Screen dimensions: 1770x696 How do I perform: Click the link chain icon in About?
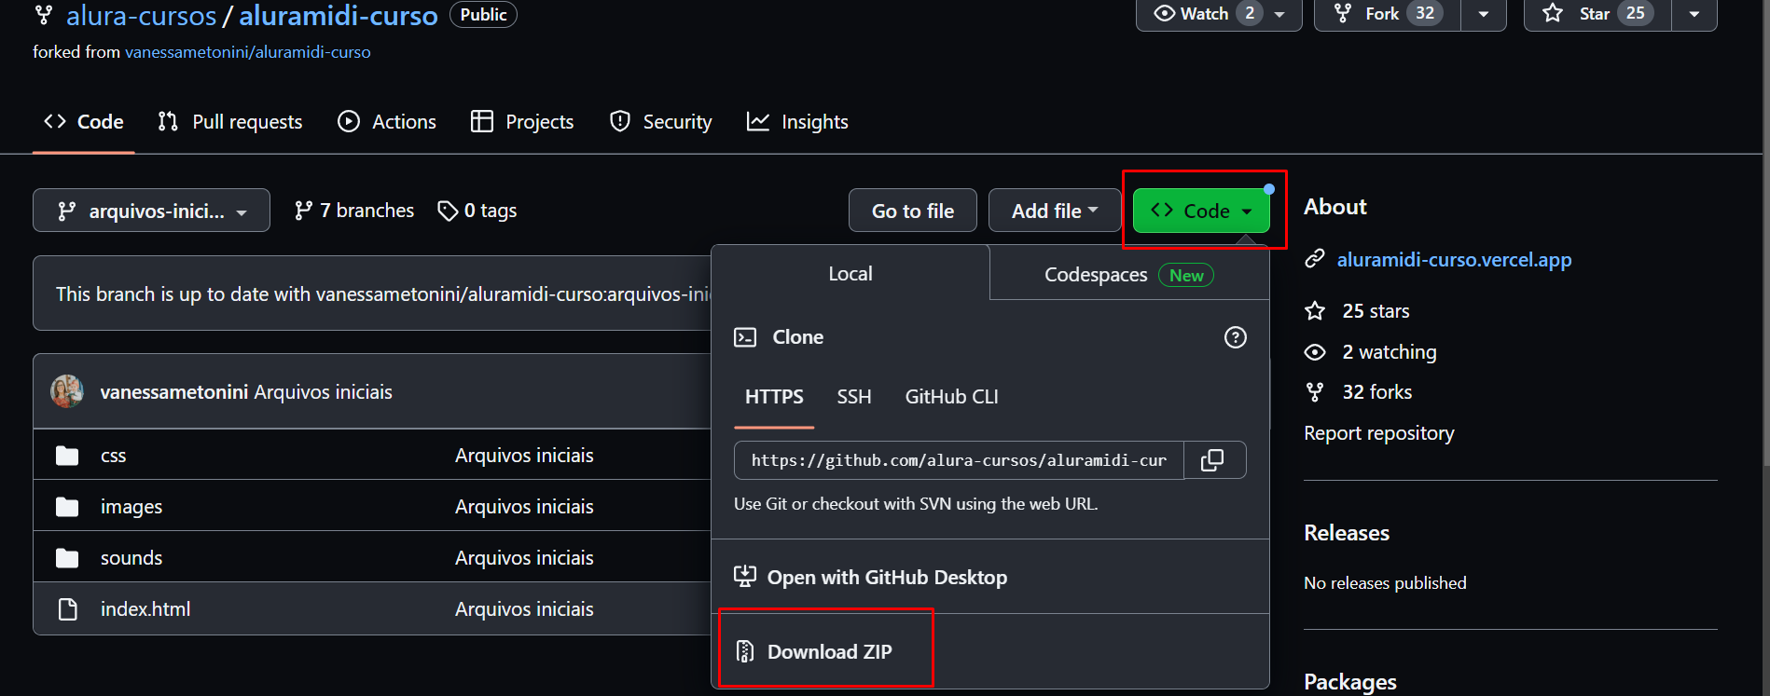coord(1315,259)
